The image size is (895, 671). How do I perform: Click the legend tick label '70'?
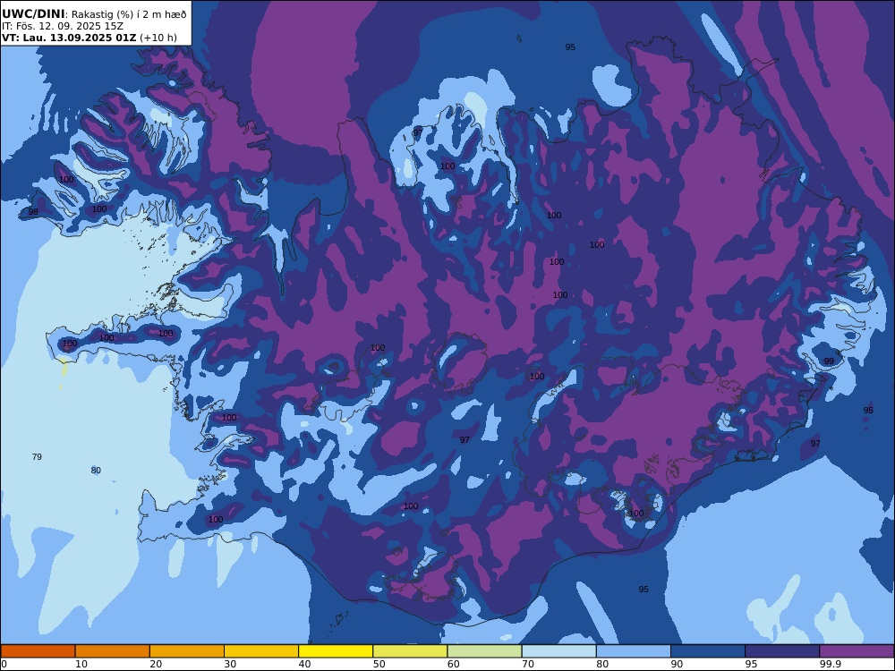click(528, 664)
